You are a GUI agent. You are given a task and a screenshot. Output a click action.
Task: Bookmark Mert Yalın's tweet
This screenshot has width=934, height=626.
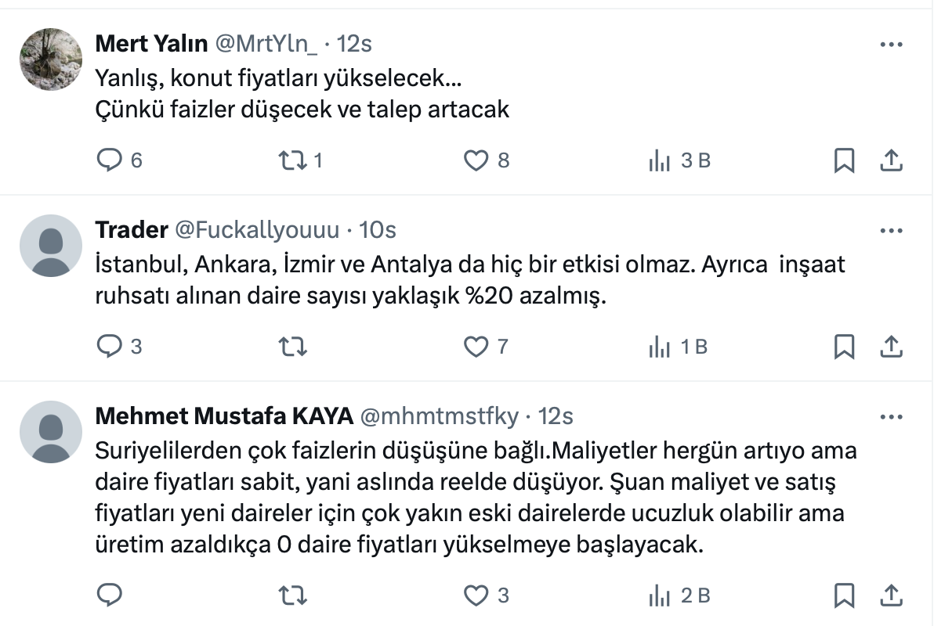(x=844, y=160)
